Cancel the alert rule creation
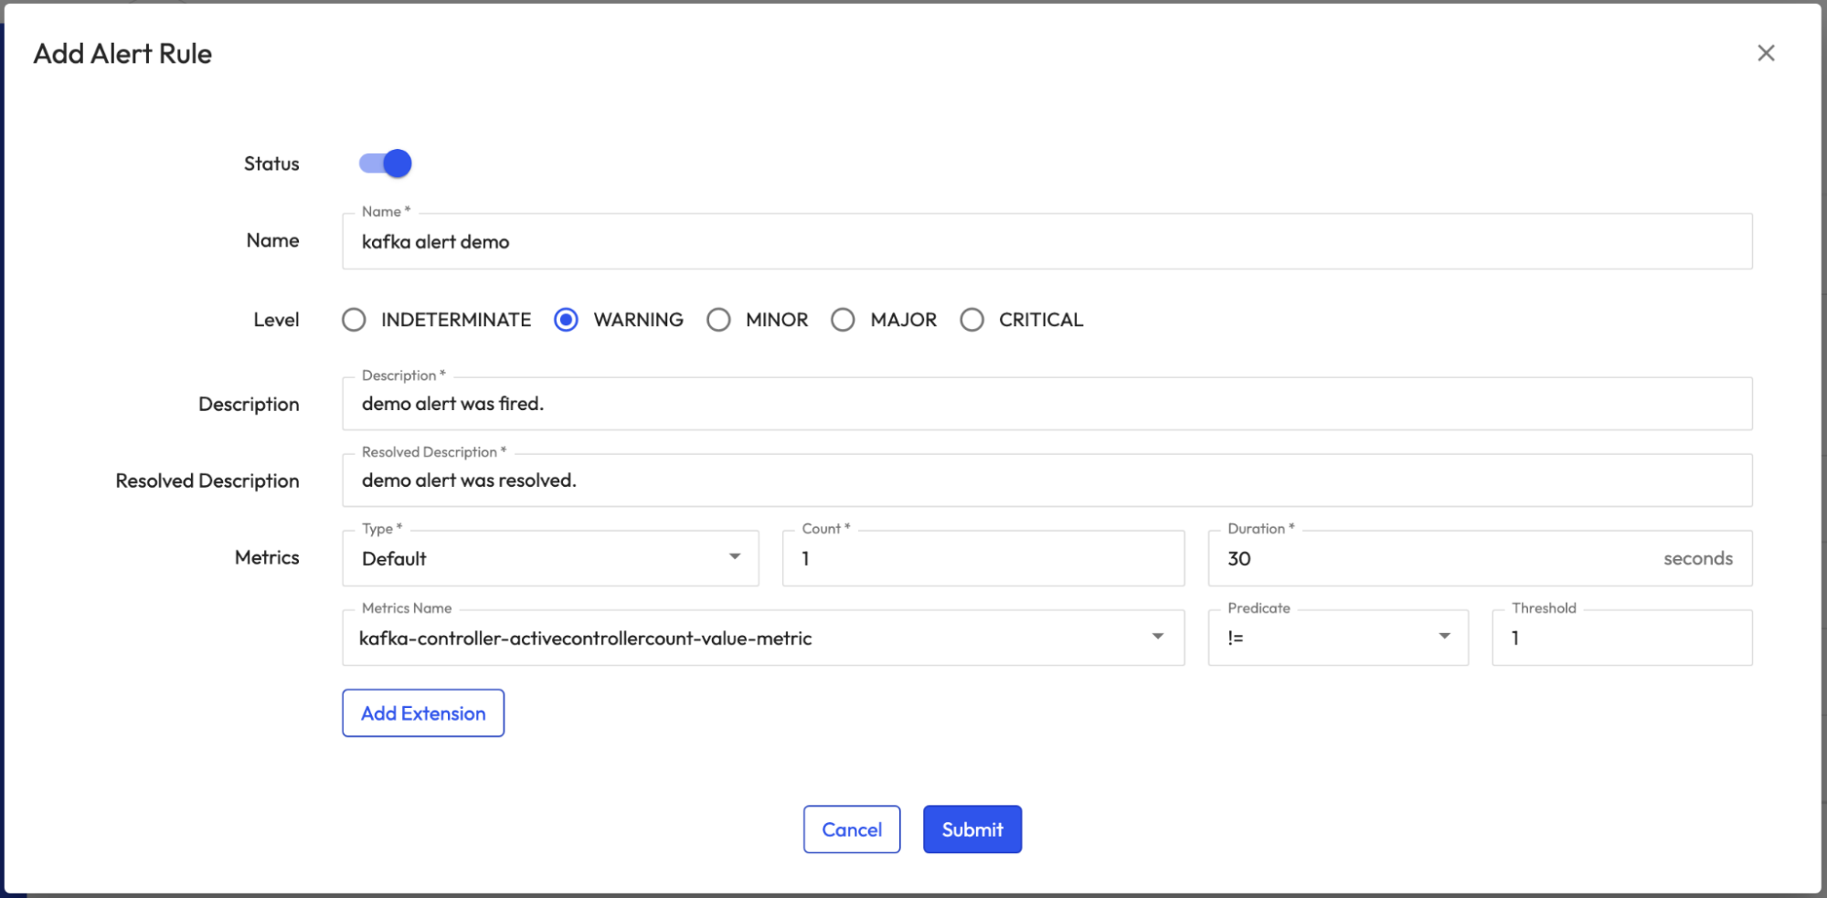The height and width of the screenshot is (898, 1827). coord(851,829)
